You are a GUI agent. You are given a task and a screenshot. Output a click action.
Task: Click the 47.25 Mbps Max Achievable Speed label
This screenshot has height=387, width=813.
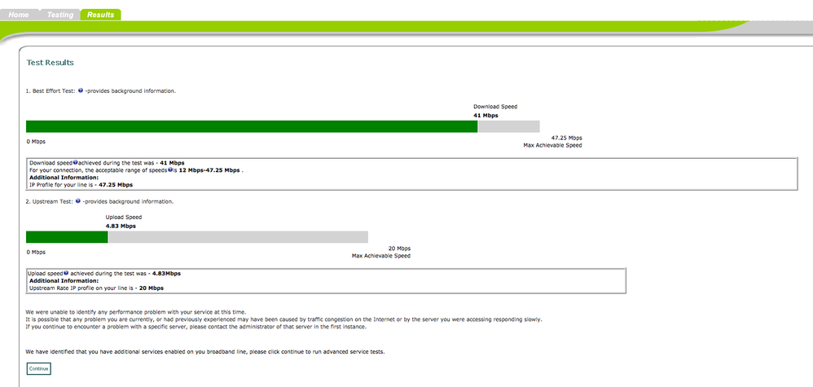point(552,142)
